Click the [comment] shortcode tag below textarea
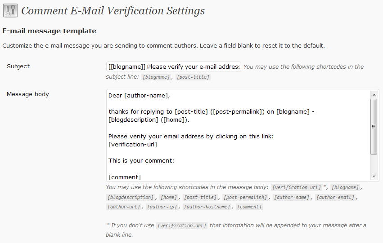The width and height of the screenshot is (383, 243). 249,207
